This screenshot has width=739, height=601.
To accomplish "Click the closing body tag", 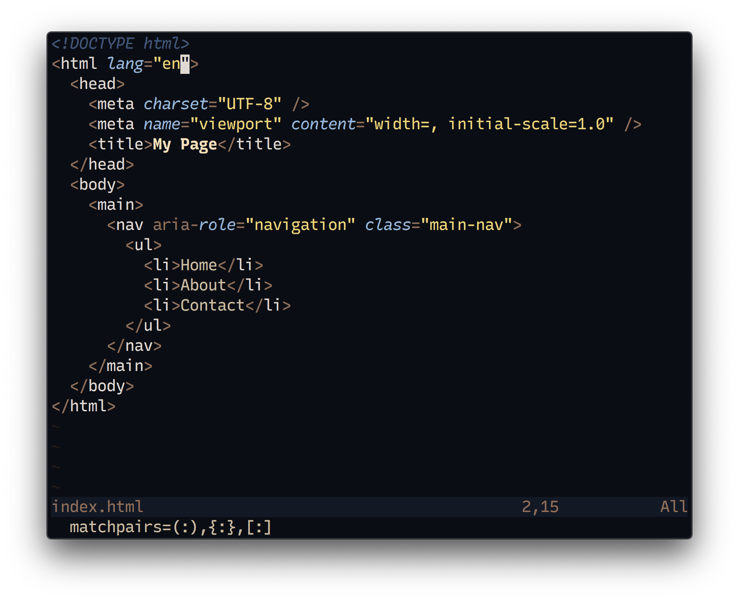I will click(102, 386).
